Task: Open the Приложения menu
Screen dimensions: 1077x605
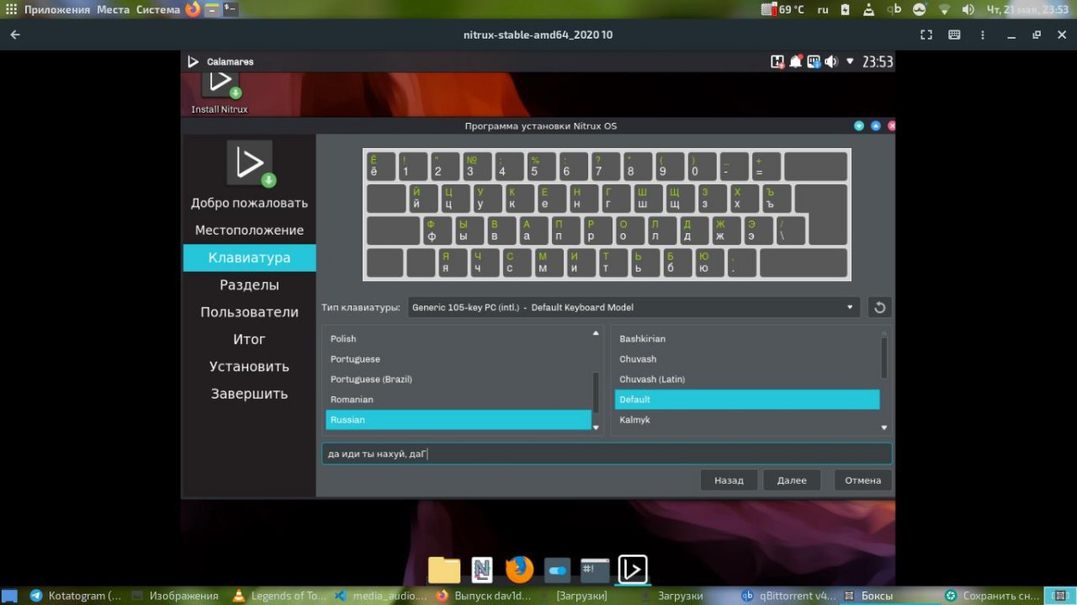Action: [x=56, y=9]
